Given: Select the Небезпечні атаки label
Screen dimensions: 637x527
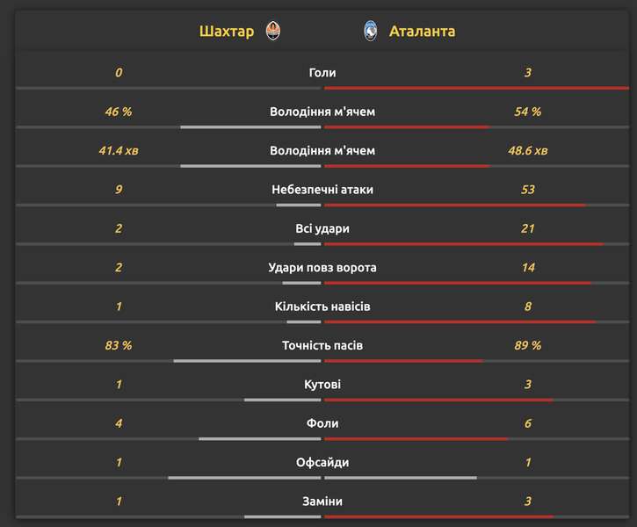Looking at the screenshot, I should [322, 190].
